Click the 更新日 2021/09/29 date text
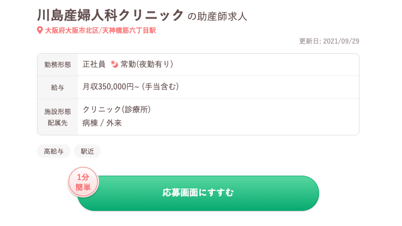 [x=329, y=41]
